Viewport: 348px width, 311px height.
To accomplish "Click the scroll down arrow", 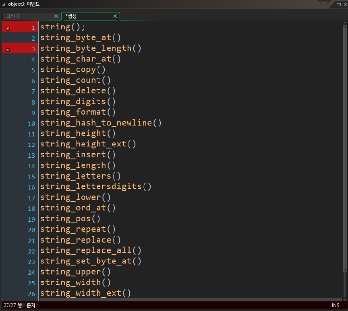I will (x=344, y=299).
